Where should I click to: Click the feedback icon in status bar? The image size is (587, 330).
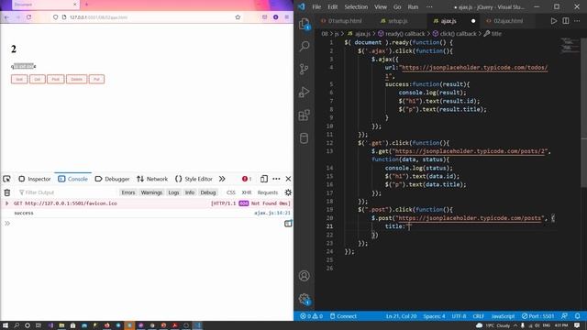pyautogui.click(x=565, y=316)
